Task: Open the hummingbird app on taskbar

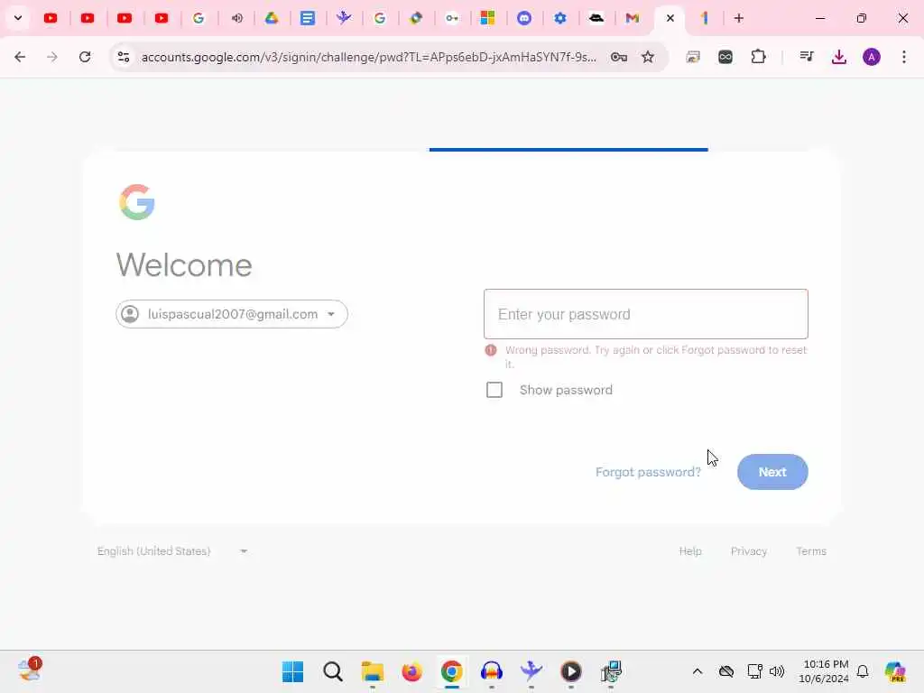Action: click(531, 671)
